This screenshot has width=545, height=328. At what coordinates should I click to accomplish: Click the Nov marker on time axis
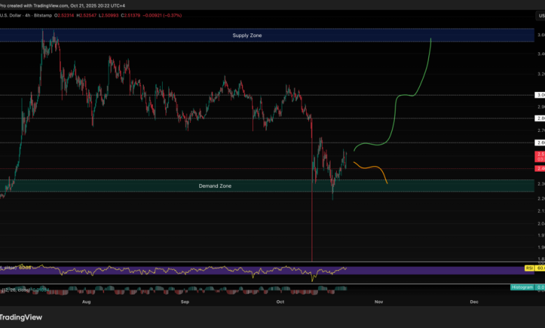pos(379,301)
